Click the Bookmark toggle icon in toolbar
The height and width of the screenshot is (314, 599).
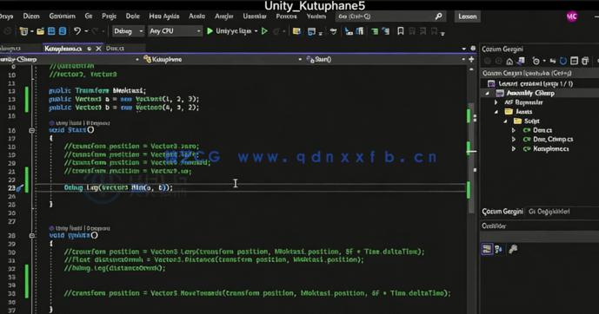pyautogui.click(x=401, y=31)
